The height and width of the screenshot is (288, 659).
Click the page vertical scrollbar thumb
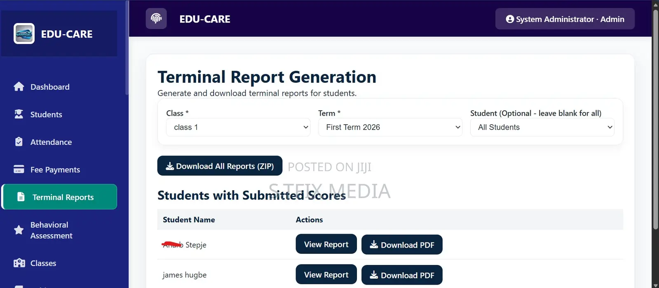click(655, 119)
